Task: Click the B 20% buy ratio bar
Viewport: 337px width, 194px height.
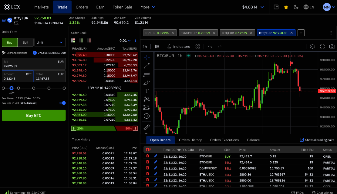Action: (93, 128)
